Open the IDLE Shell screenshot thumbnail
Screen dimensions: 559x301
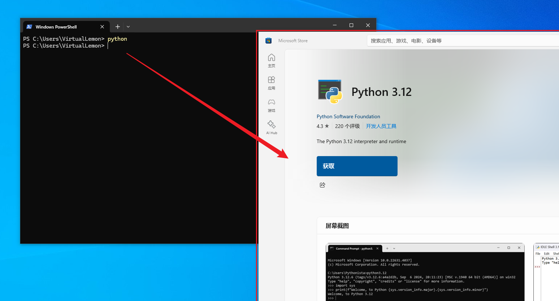click(x=546, y=272)
